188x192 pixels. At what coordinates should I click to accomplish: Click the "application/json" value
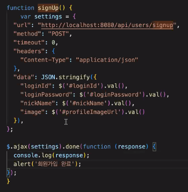(107, 60)
